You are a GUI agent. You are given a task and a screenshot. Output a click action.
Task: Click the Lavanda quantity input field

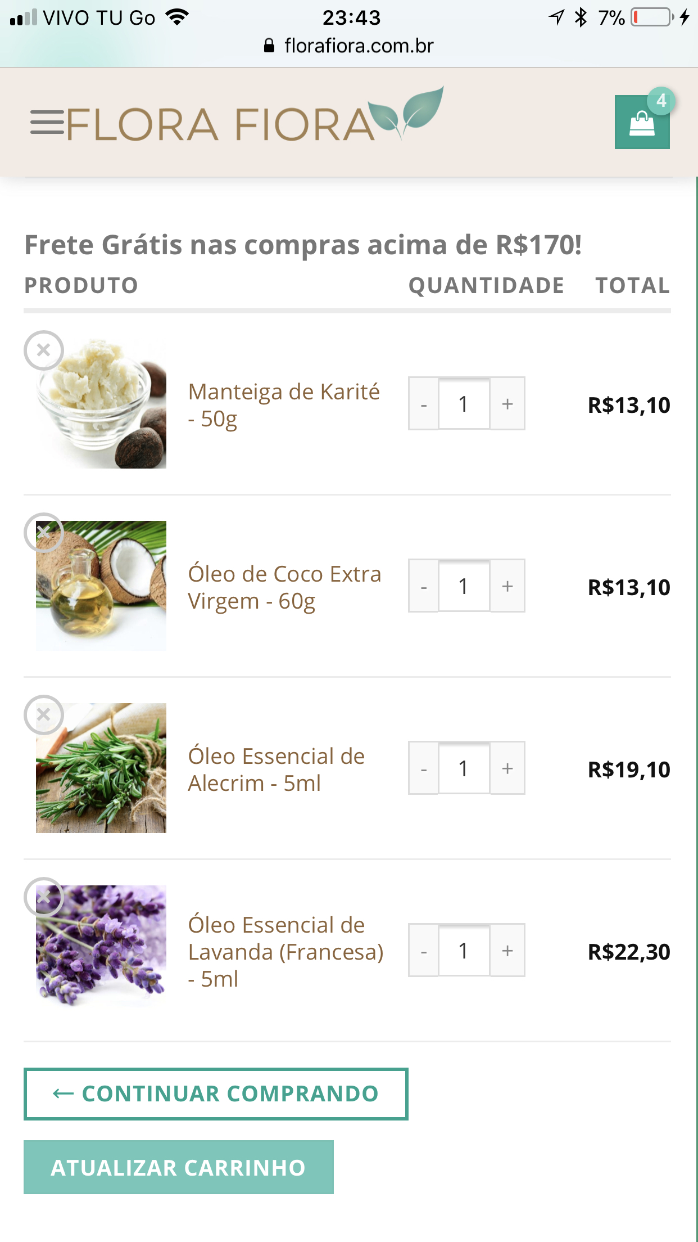click(464, 951)
